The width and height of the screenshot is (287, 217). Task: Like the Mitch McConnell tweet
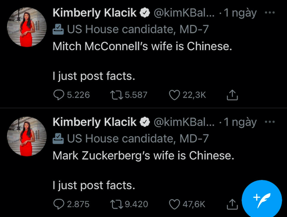coord(174,95)
